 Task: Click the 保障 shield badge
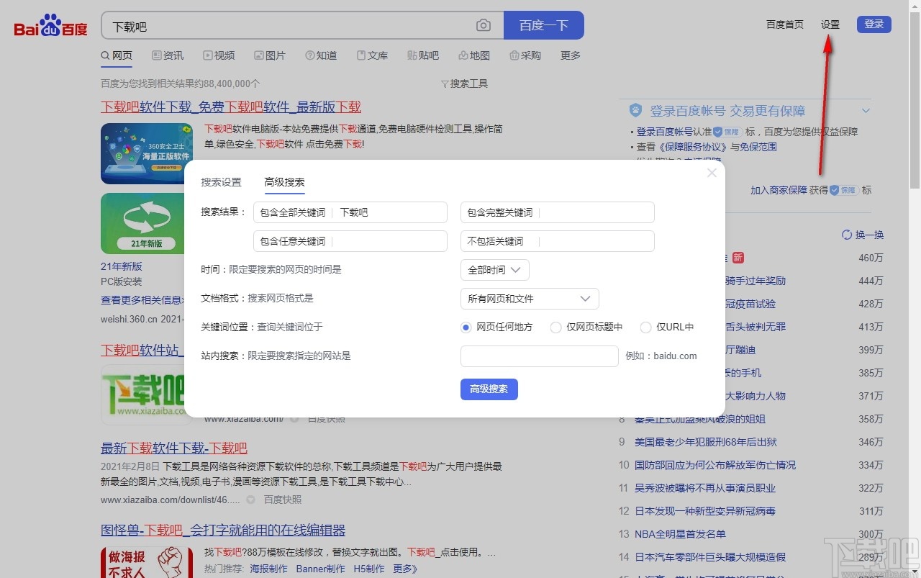[844, 190]
